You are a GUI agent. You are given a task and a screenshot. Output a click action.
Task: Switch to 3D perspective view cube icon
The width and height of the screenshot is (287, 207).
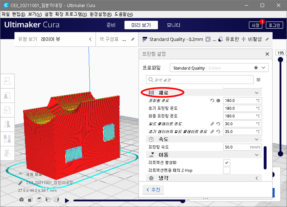[x=22, y=199]
